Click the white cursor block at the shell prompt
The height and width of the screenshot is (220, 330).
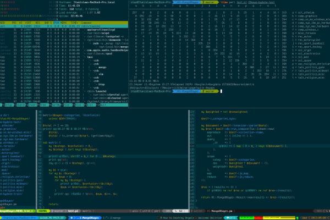pyautogui.click(x=221, y=91)
